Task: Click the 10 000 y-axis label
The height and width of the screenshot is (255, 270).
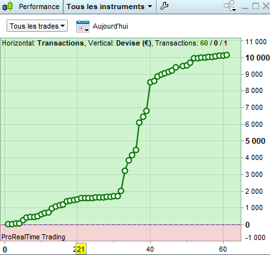Action: click(258, 58)
